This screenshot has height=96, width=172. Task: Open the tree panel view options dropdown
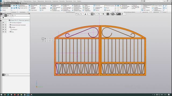[15, 15]
